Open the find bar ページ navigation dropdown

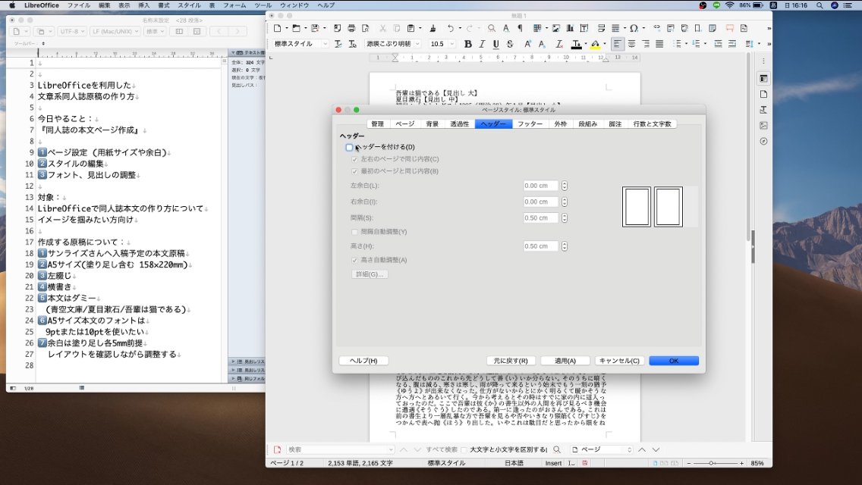tap(602, 450)
